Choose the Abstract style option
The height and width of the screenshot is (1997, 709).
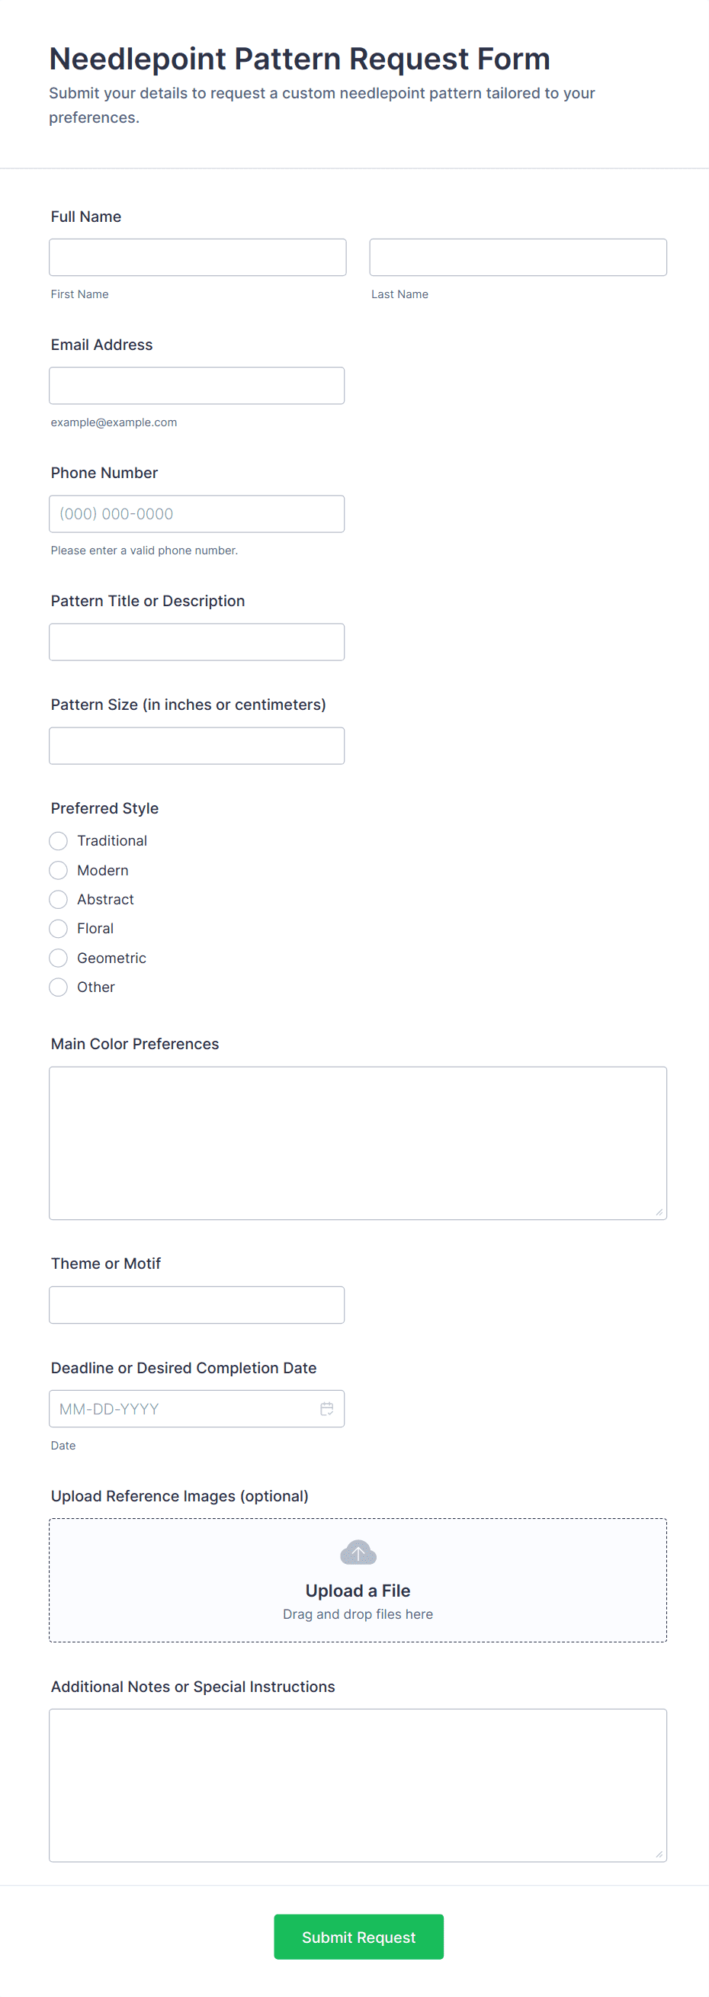tap(58, 899)
